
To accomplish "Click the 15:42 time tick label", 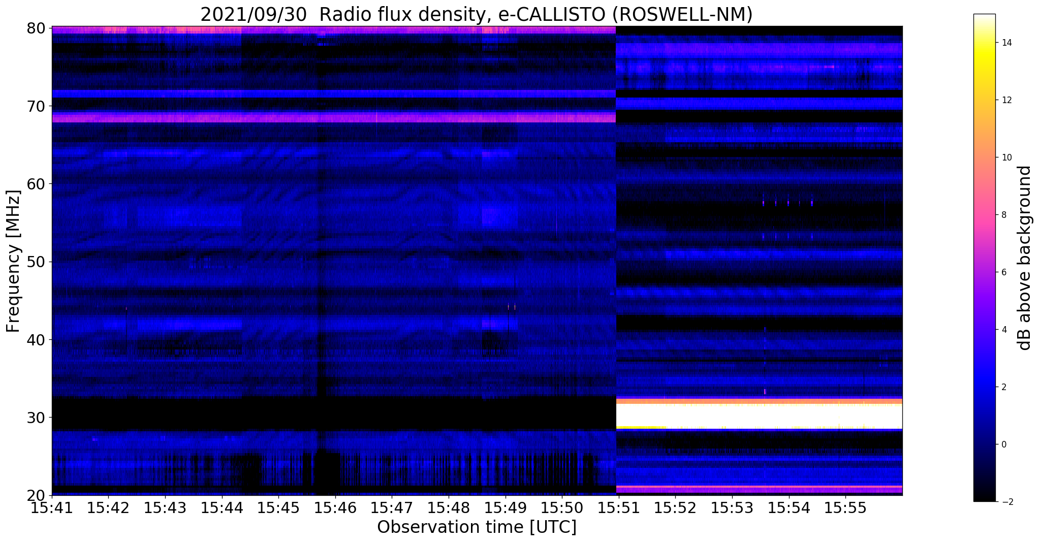I will 108,508.
